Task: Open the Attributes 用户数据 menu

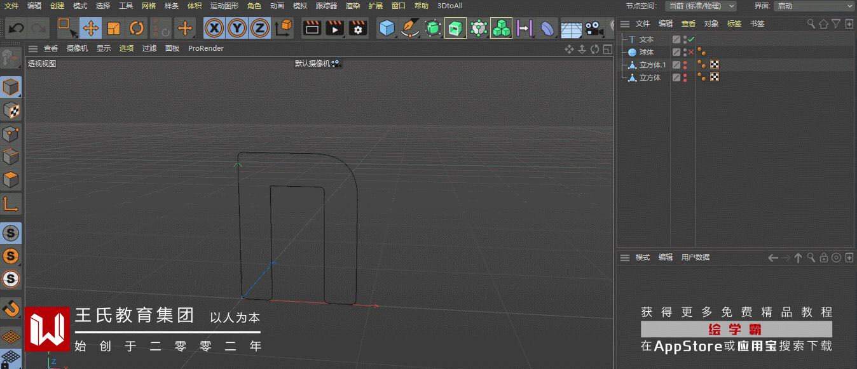Action: pos(696,257)
